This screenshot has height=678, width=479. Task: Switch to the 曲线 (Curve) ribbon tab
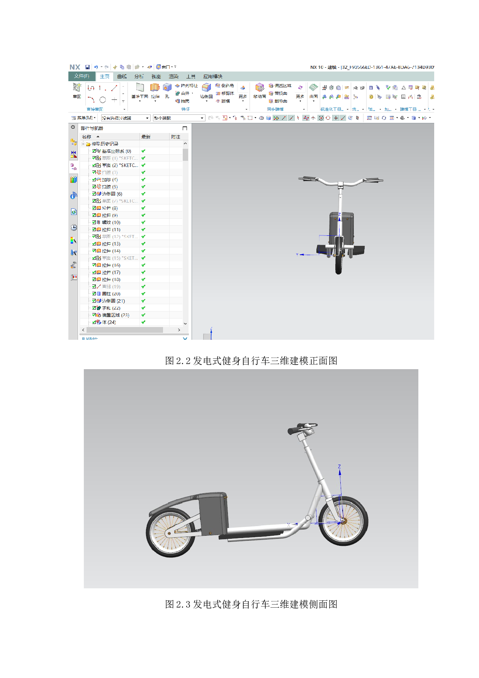click(122, 77)
